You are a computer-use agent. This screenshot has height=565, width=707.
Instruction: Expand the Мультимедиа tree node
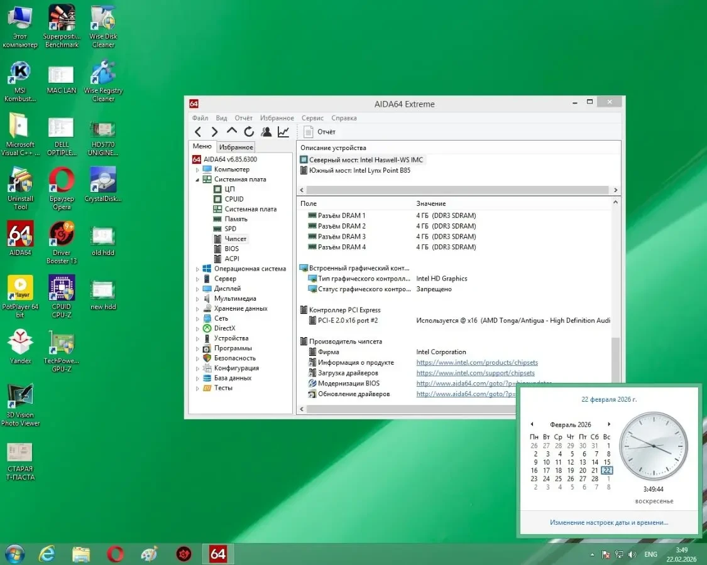click(x=197, y=299)
